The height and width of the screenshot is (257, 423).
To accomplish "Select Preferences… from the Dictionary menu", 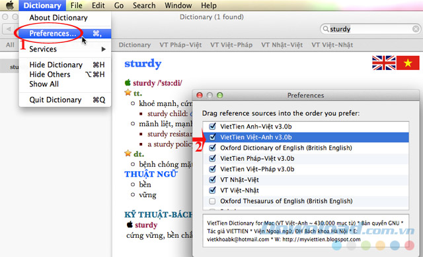I will (65, 34).
